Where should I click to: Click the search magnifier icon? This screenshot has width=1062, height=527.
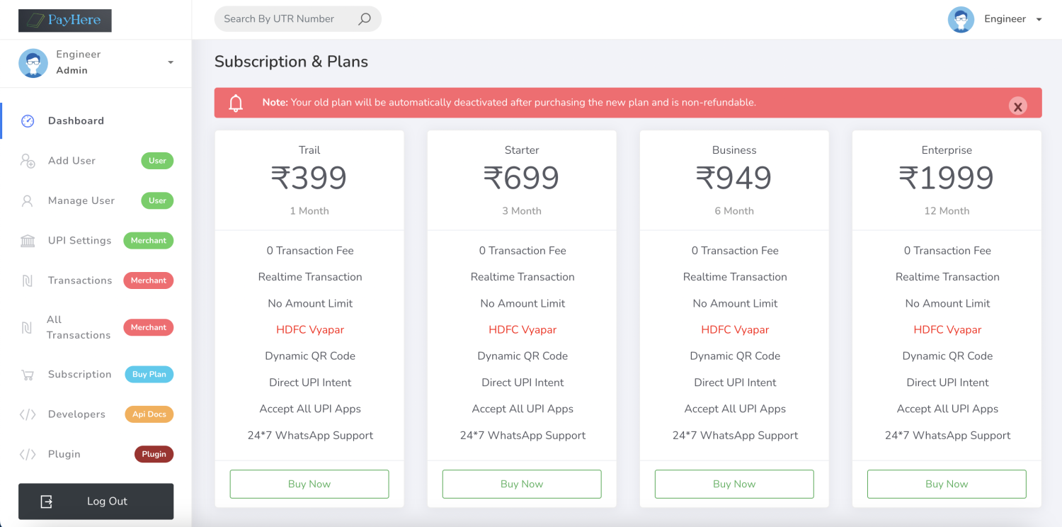pyautogui.click(x=365, y=19)
